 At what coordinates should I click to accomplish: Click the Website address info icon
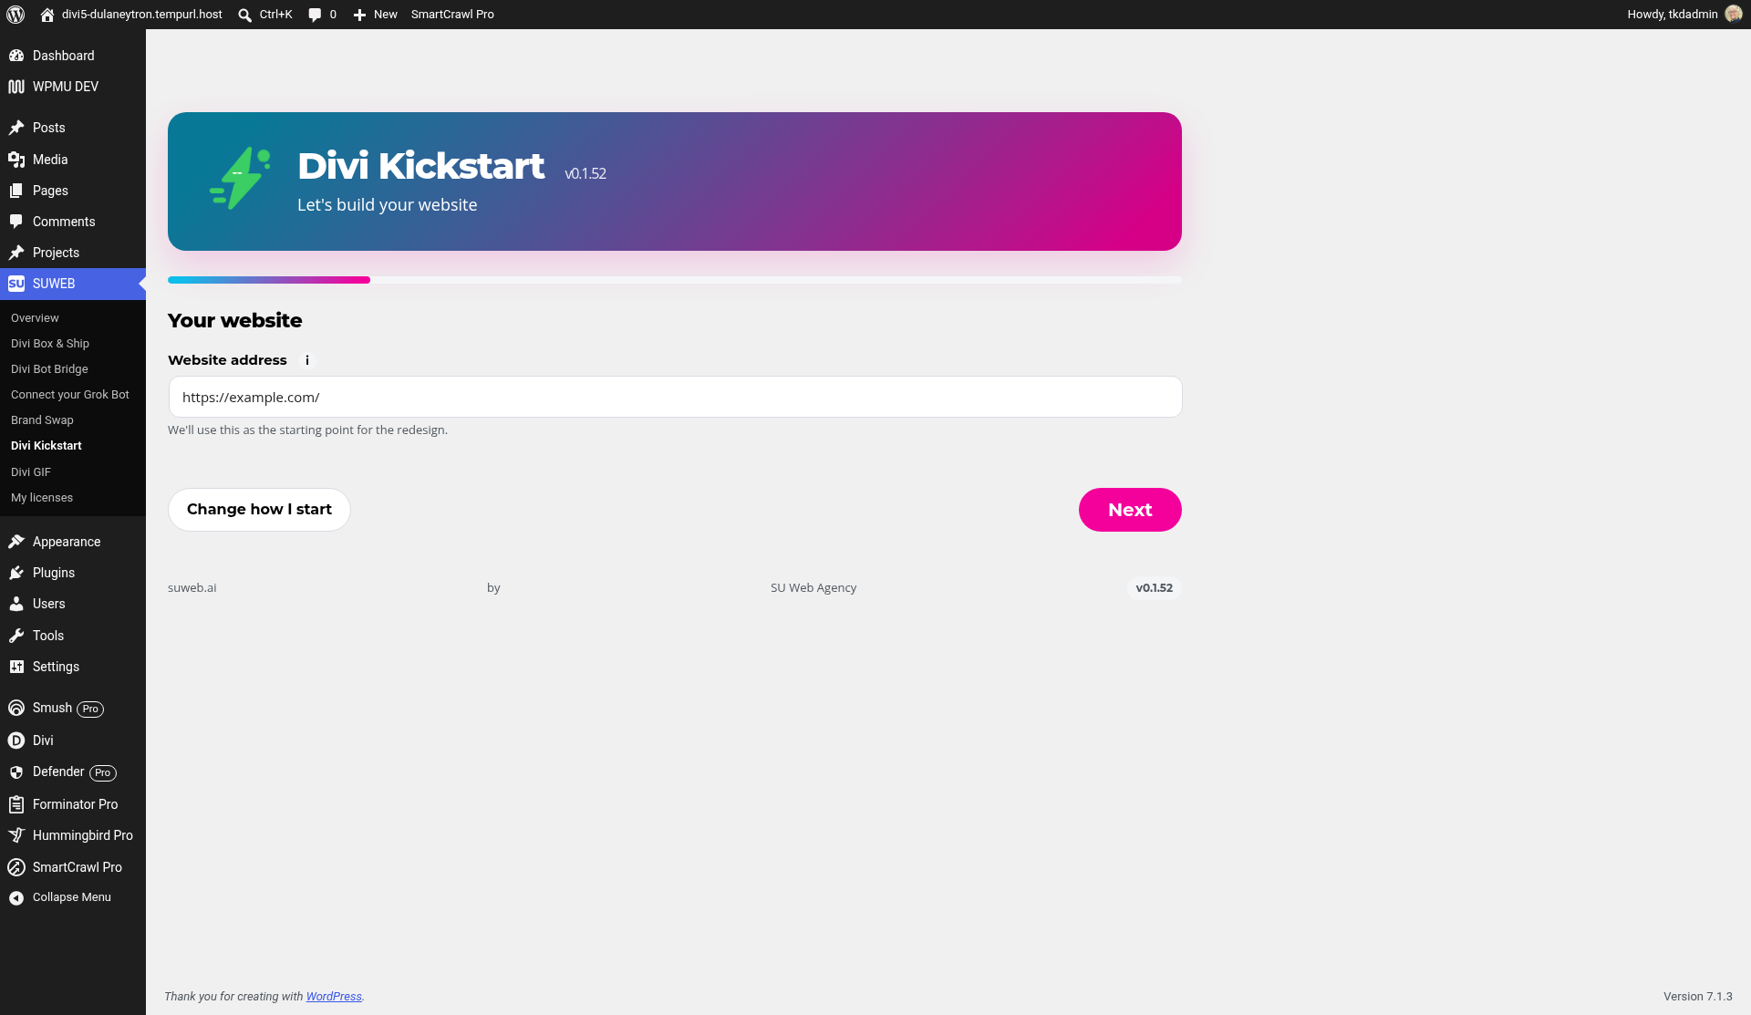[x=307, y=360]
